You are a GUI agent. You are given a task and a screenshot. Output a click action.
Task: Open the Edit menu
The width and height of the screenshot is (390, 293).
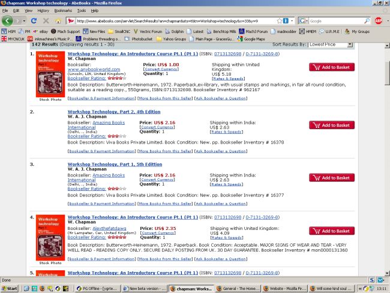[x=16, y=10]
